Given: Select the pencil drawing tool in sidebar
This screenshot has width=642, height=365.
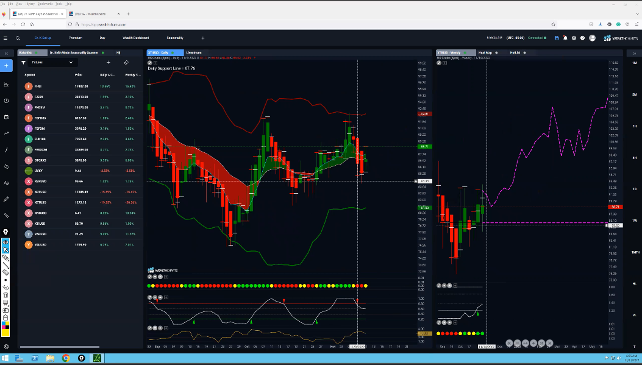Looking at the screenshot, I should (x=6, y=199).
